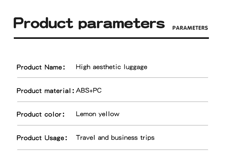Click the "Product material:" label
This screenshot has width=227, height=154.
(x=44, y=91)
